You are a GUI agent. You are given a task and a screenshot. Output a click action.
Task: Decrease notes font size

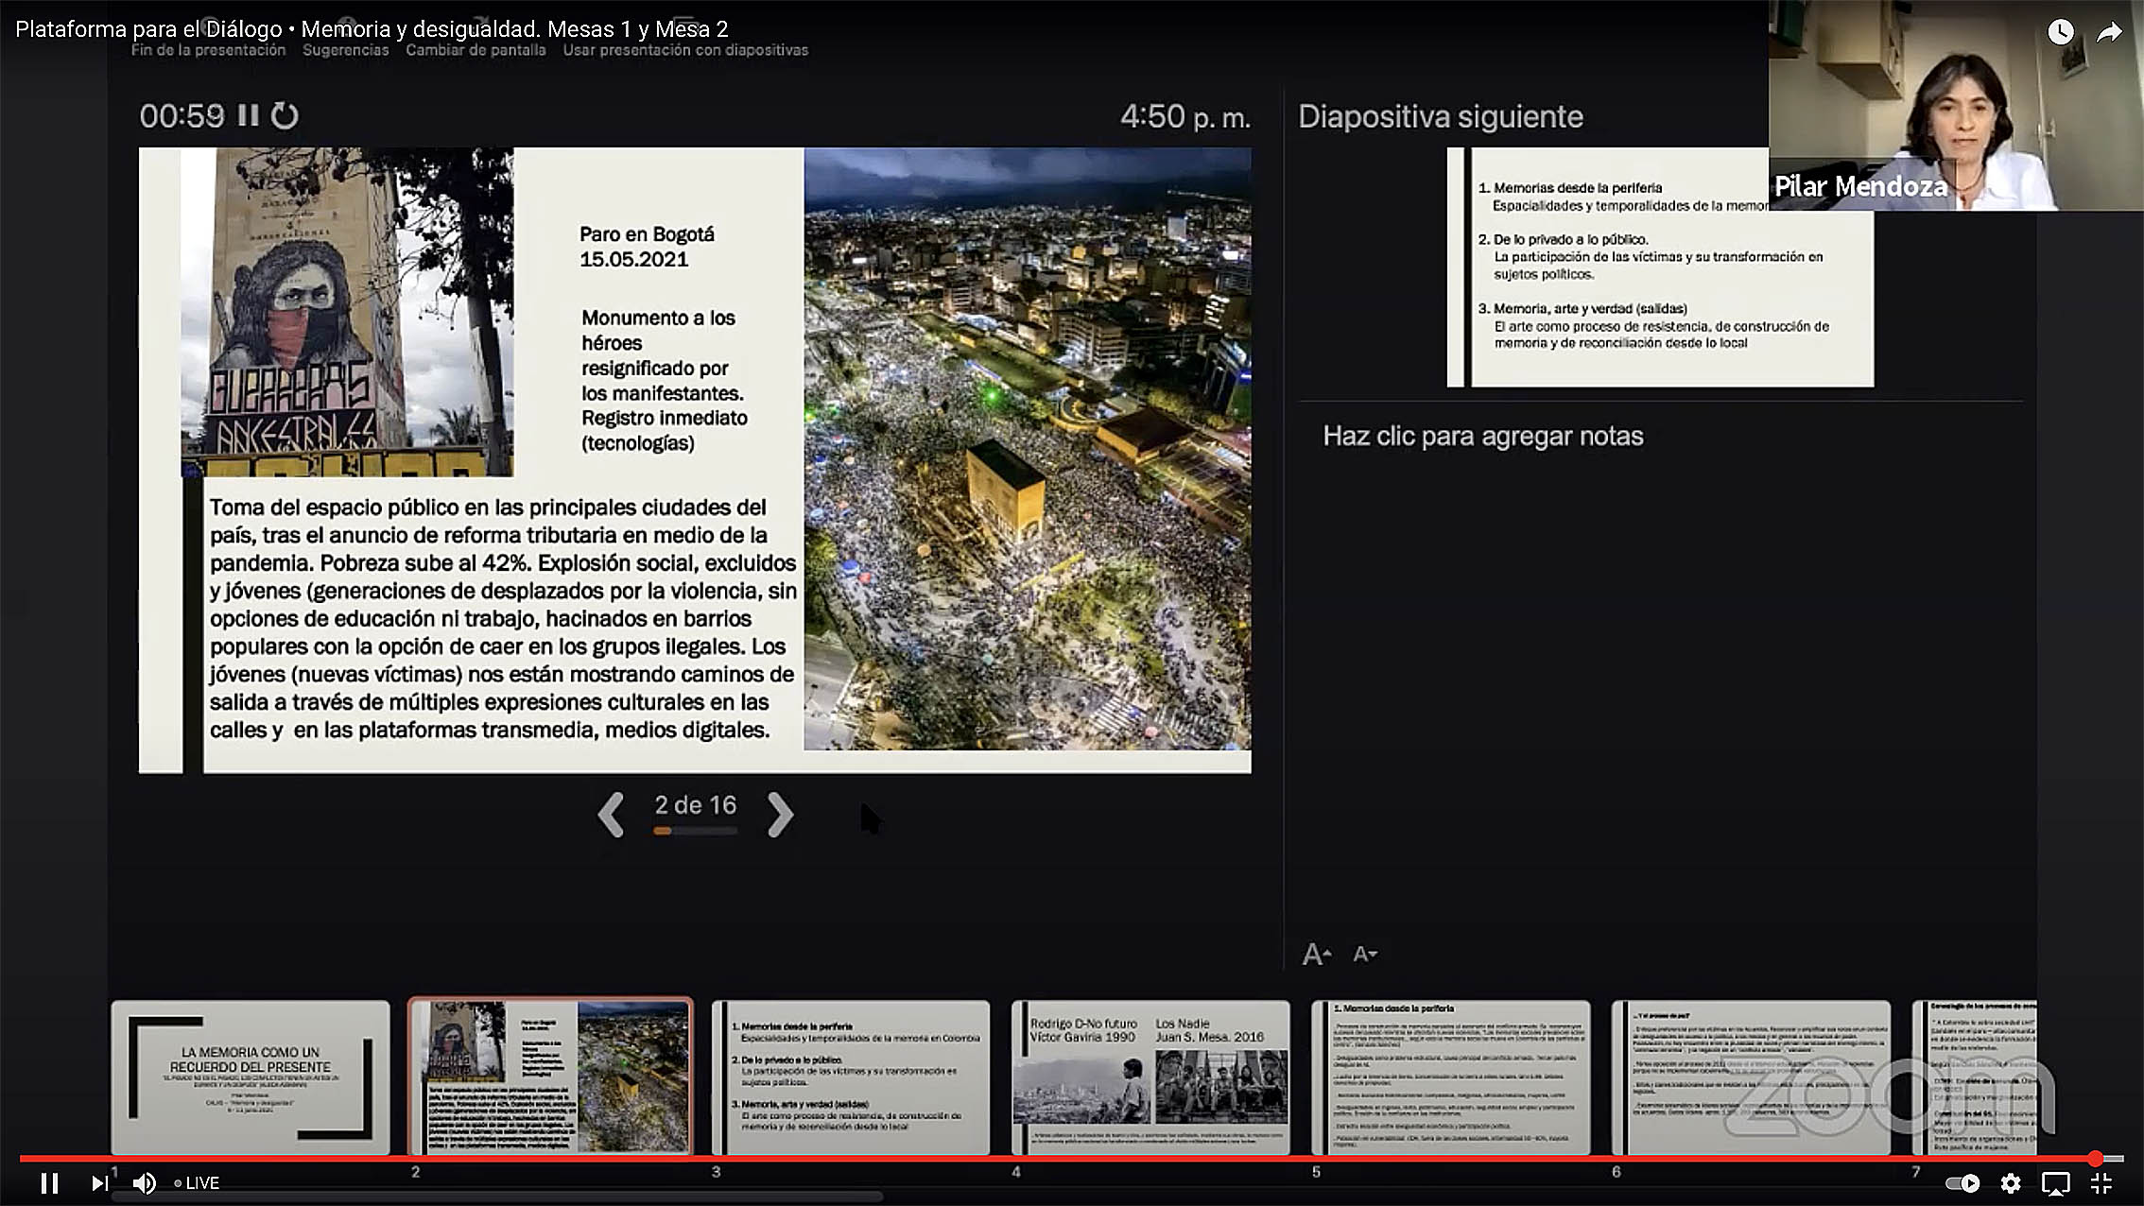tap(1364, 955)
